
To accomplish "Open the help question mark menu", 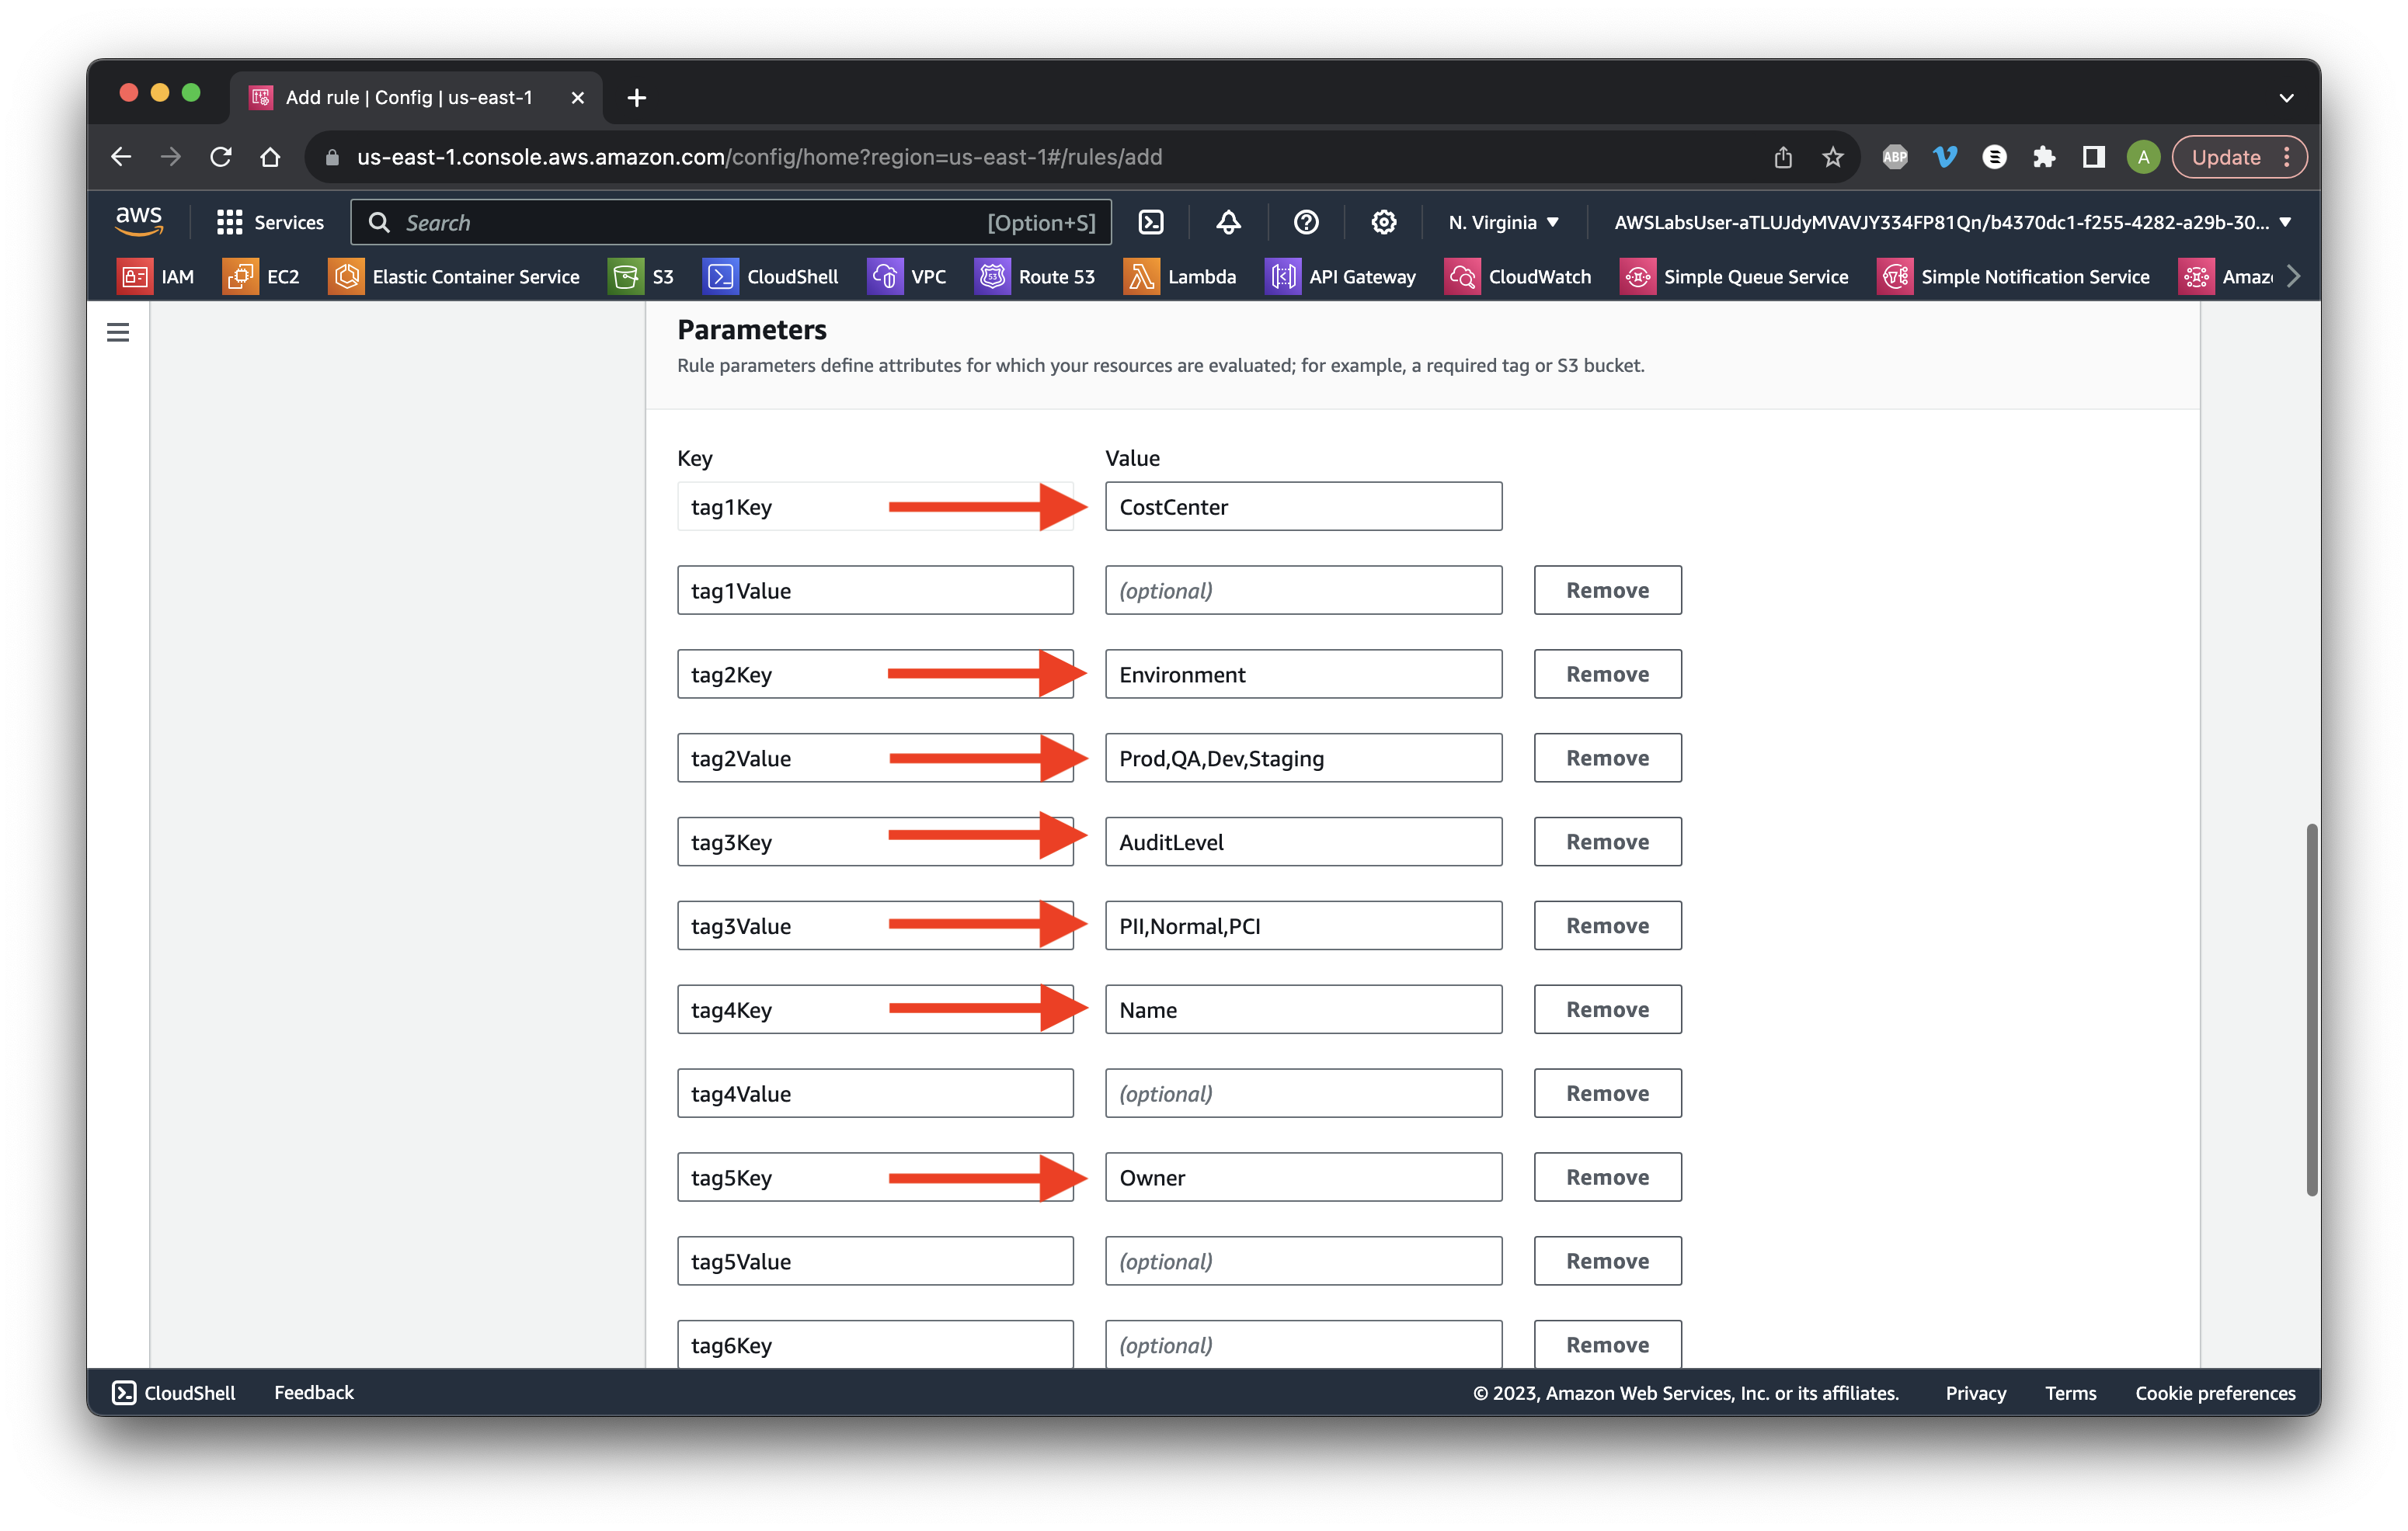I will pos(1306,222).
